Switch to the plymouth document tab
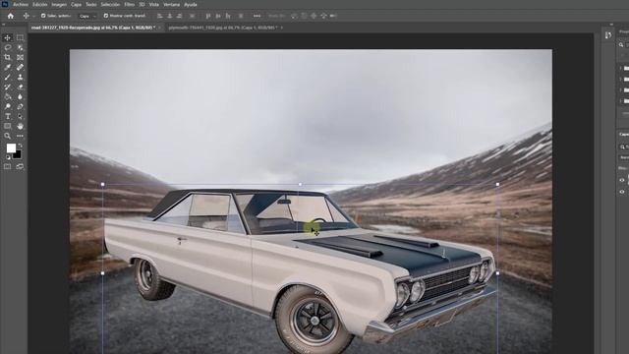 223,28
